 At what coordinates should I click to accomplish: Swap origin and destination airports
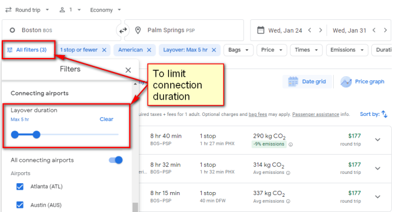pos(123,30)
